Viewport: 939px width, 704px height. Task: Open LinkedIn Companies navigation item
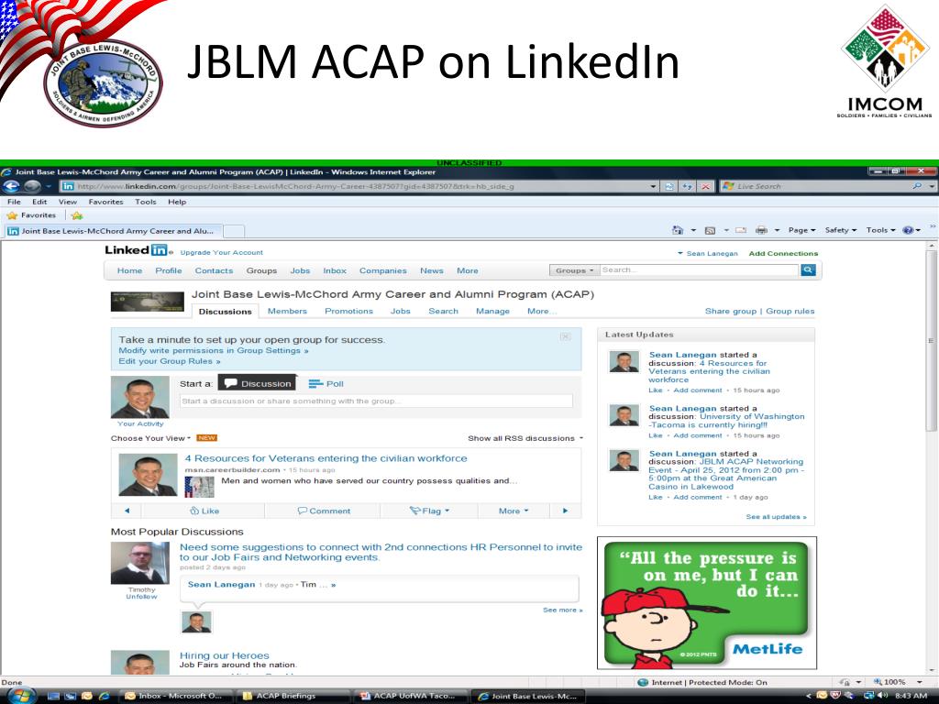click(x=382, y=270)
